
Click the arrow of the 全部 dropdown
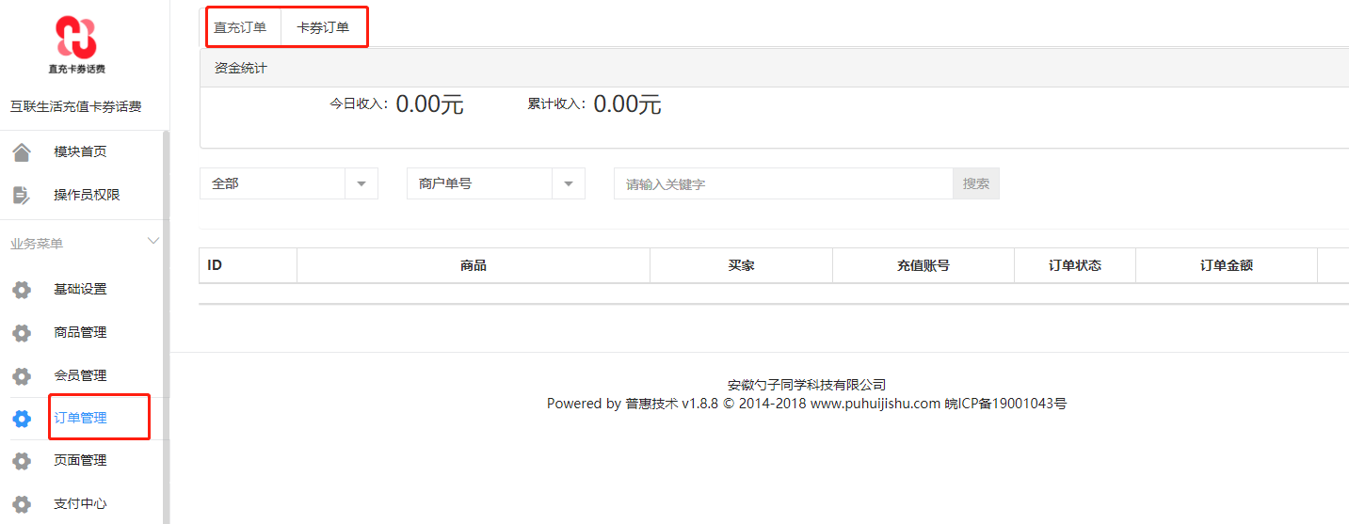click(361, 183)
